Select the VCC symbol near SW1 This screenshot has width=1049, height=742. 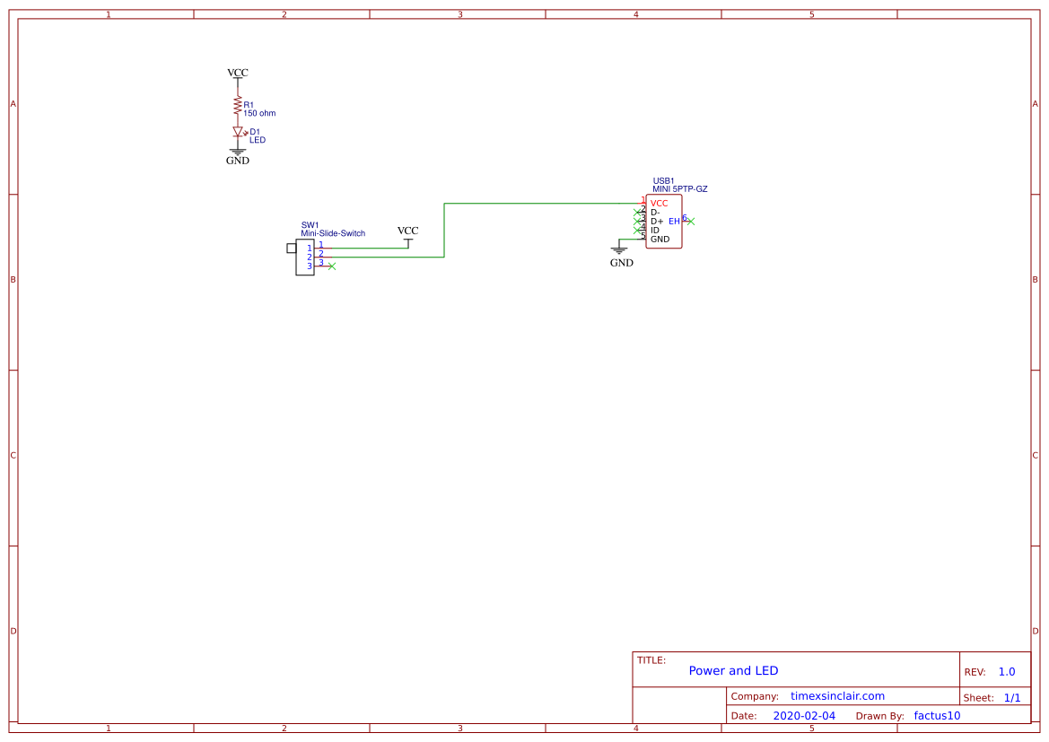click(x=408, y=235)
